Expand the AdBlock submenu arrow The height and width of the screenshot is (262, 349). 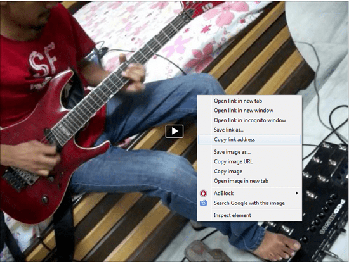pyautogui.click(x=296, y=193)
